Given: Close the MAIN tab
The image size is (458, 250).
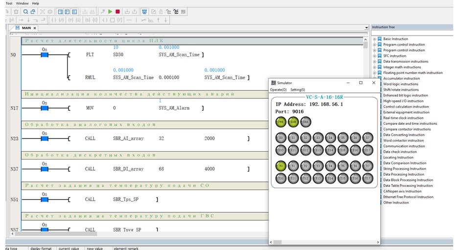Looking at the screenshot, I should 35,28.
